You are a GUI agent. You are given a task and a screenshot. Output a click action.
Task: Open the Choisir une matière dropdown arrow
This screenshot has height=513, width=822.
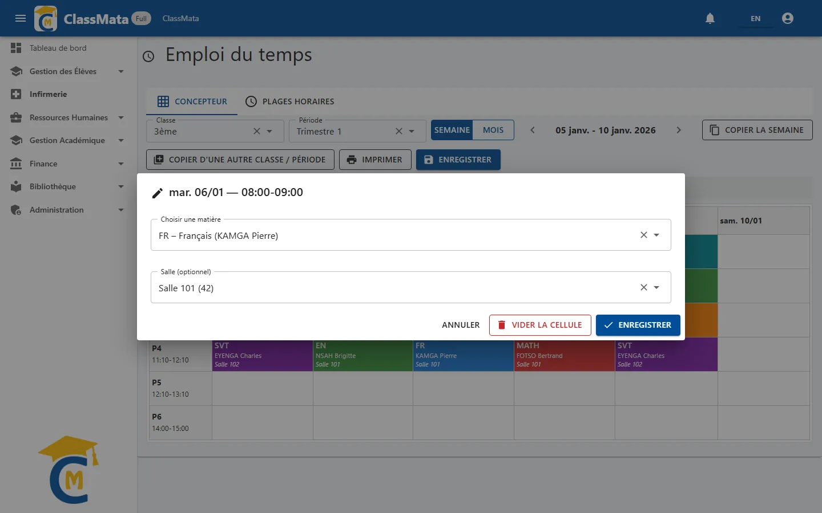click(x=656, y=235)
